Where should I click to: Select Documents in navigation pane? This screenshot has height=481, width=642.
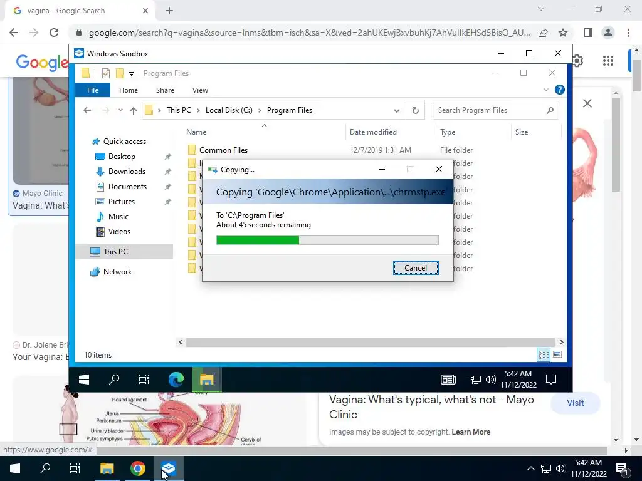[127, 187]
